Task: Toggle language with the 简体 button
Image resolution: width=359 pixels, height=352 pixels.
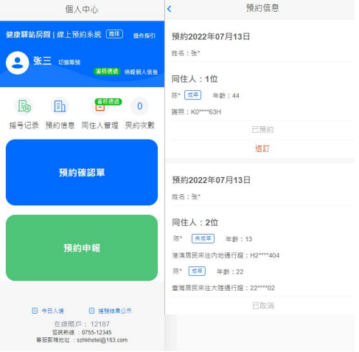Action: (114, 34)
